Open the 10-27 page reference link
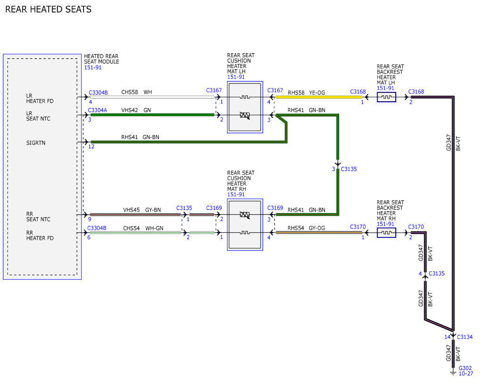The width and height of the screenshot is (495, 382). point(466,374)
